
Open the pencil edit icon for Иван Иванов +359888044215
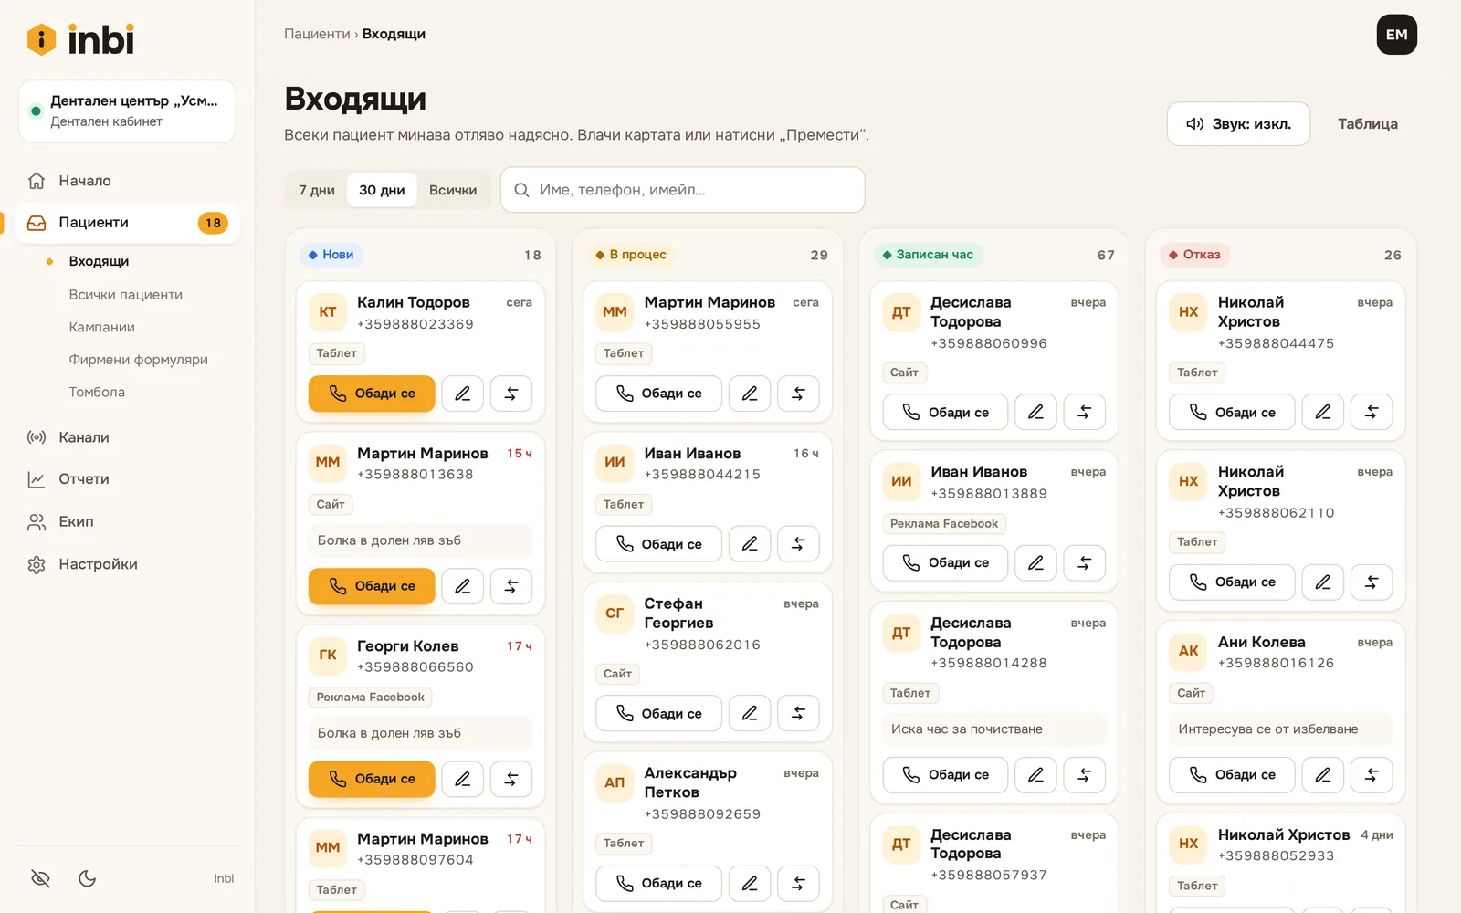click(x=750, y=544)
